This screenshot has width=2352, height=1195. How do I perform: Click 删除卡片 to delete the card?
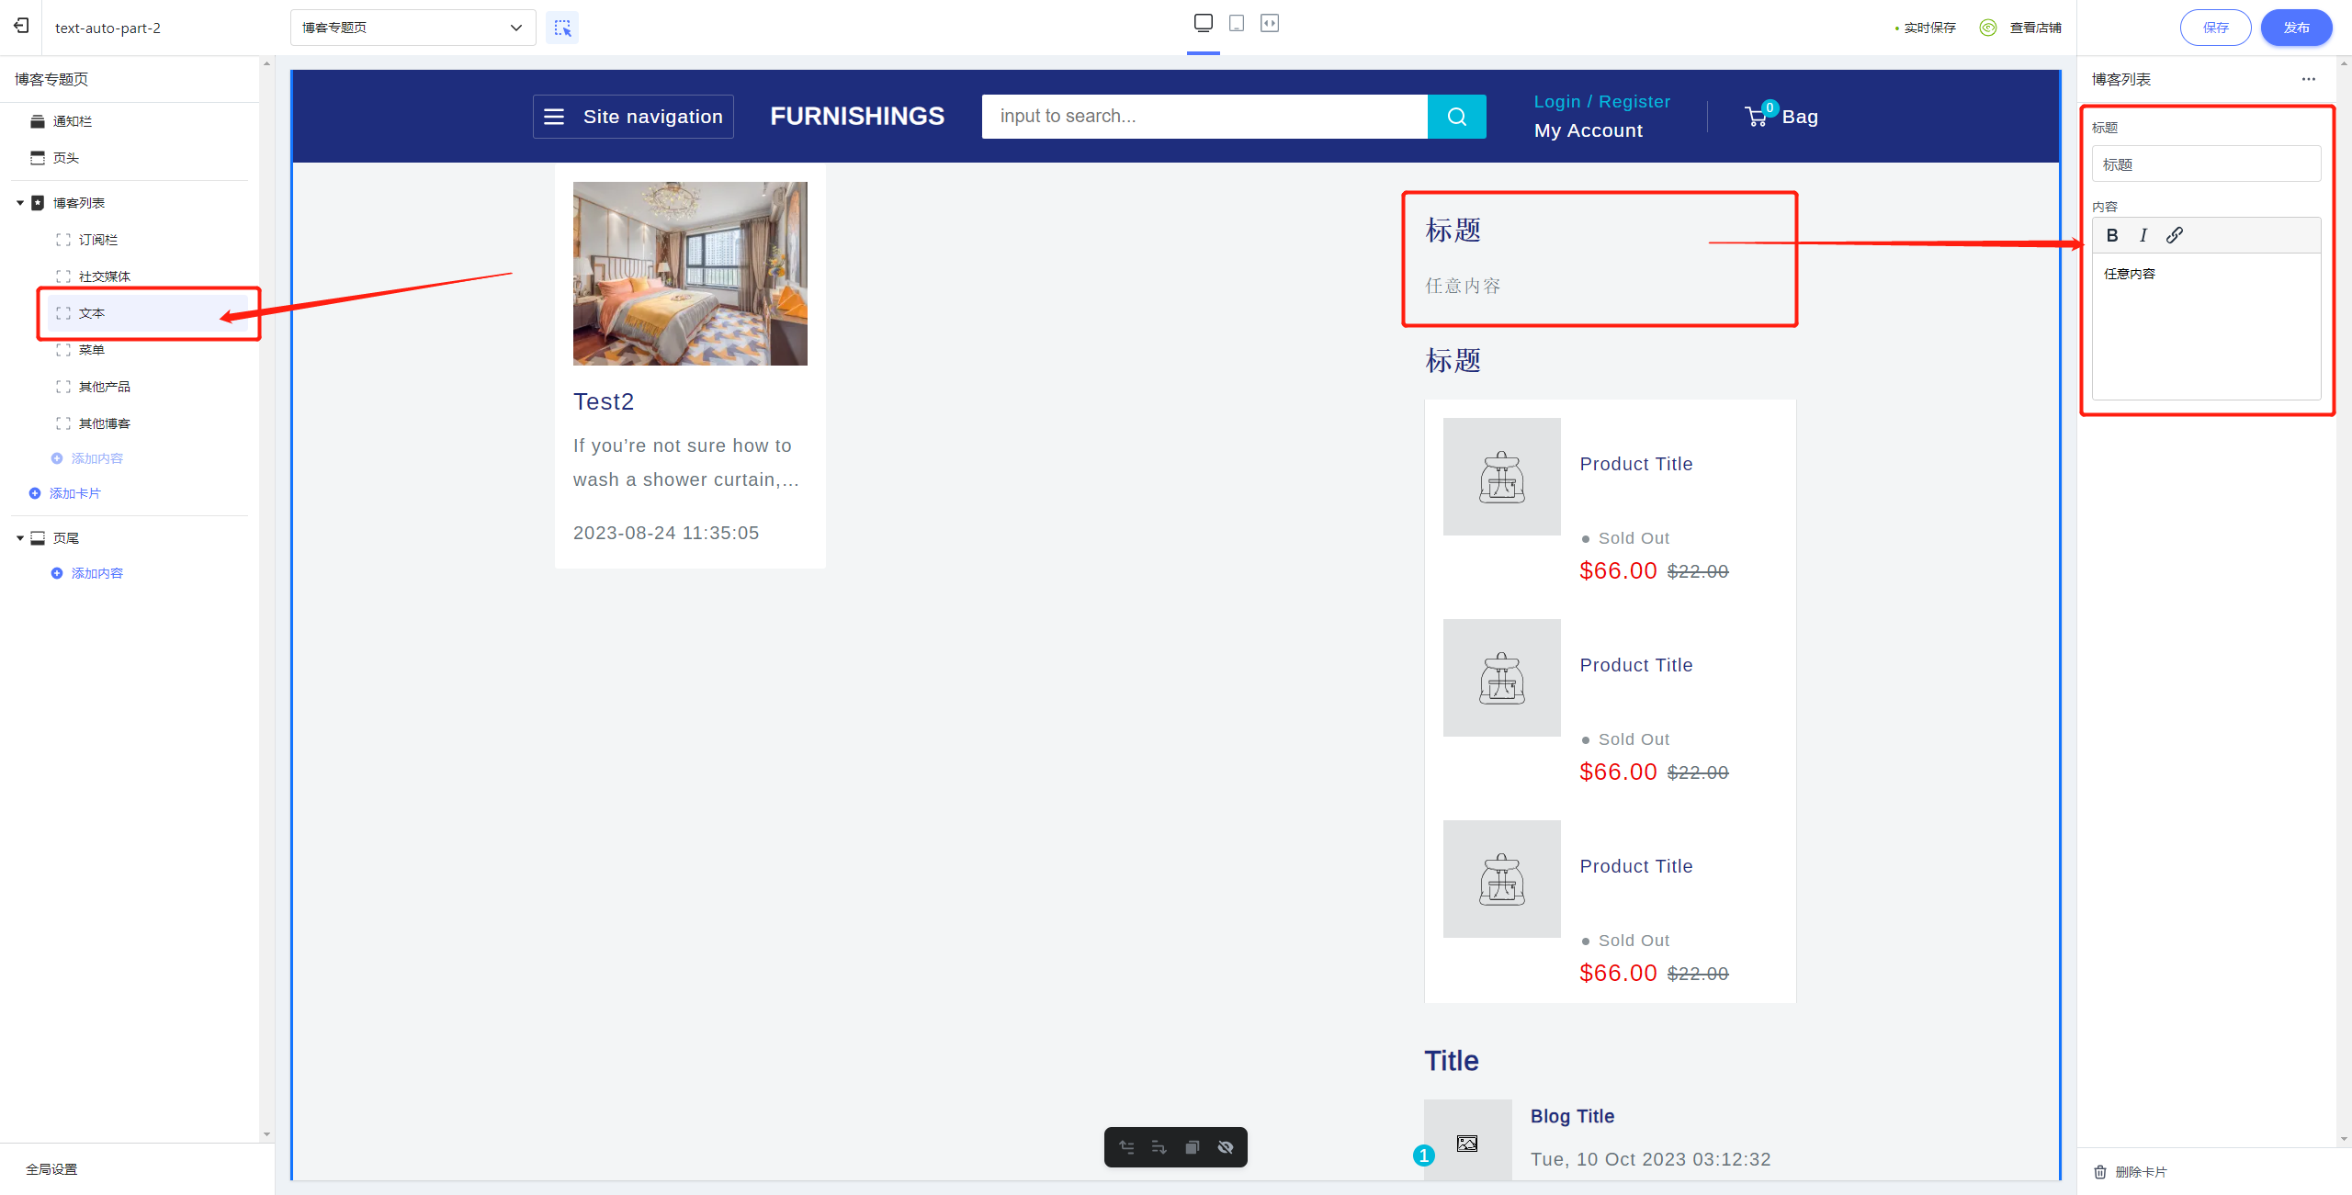(2141, 1171)
